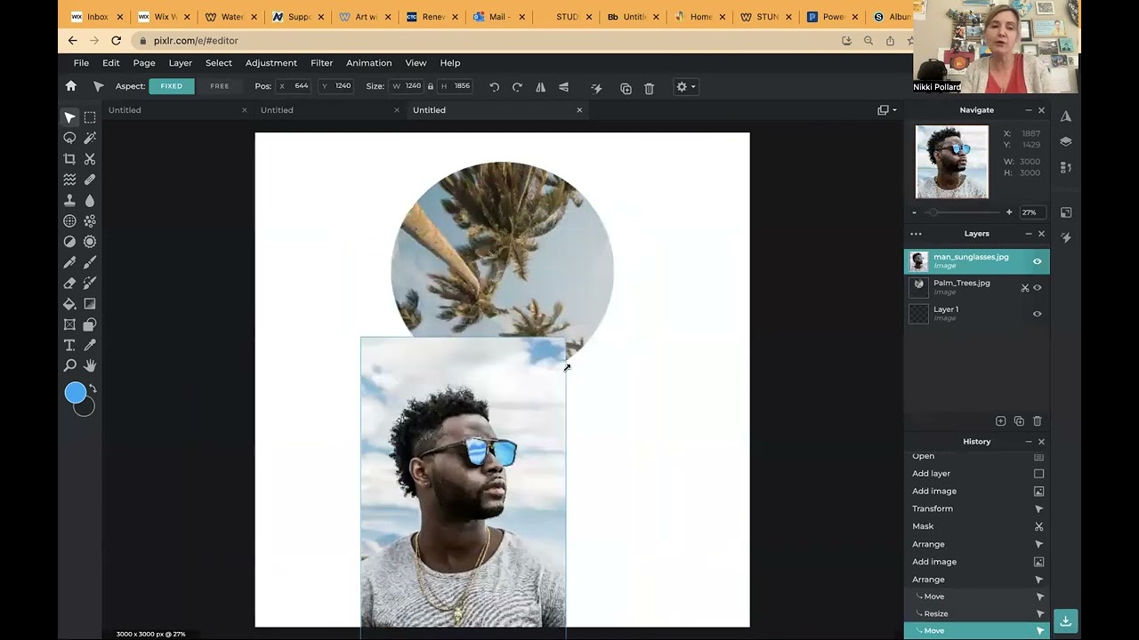The height and width of the screenshot is (640, 1139).
Task: Click the browser reload button
Action: click(116, 40)
